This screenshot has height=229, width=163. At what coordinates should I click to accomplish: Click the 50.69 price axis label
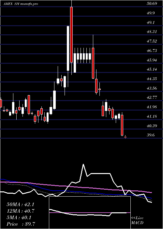152,4
